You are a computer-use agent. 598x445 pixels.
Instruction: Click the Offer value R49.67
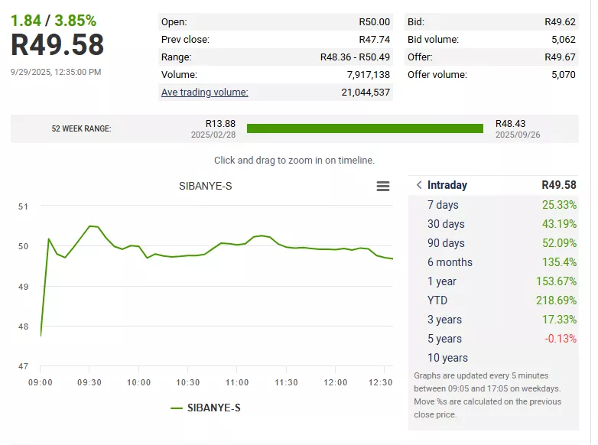click(x=560, y=57)
